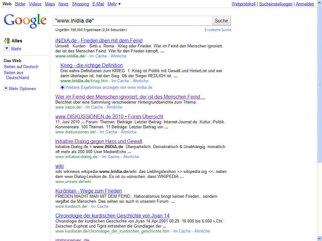This screenshot has width=322, height=241.
Task: Click Anmelden to sign in
Action: click(305, 4)
